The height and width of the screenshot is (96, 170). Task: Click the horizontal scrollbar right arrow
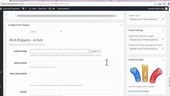click(x=116, y=16)
